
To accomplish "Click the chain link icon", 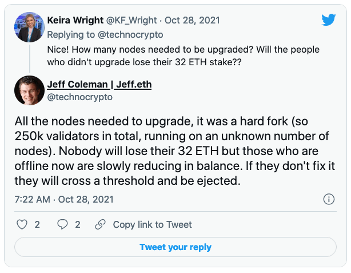I will pyautogui.click(x=100, y=224).
